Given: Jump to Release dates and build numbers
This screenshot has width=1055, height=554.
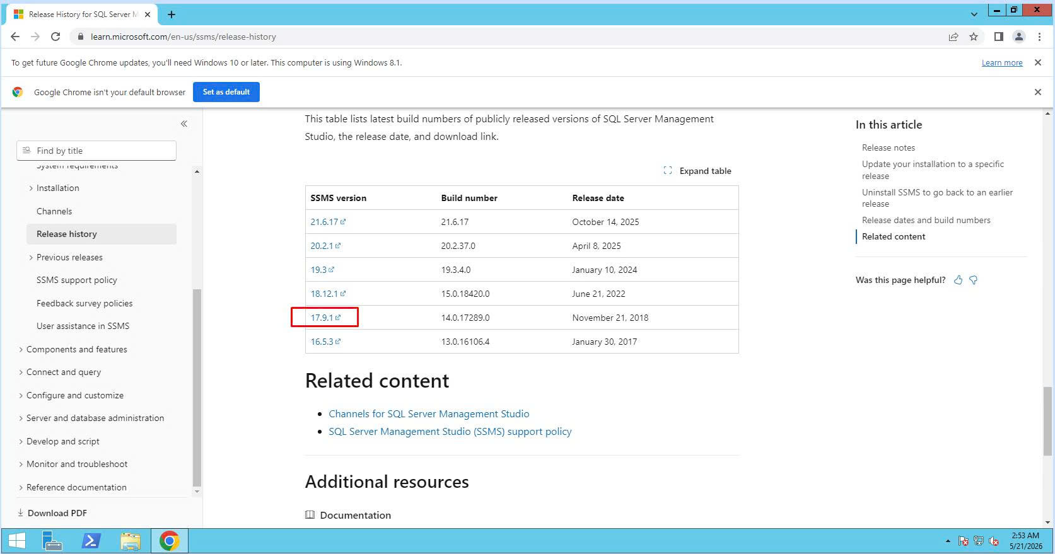Looking at the screenshot, I should 926,220.
